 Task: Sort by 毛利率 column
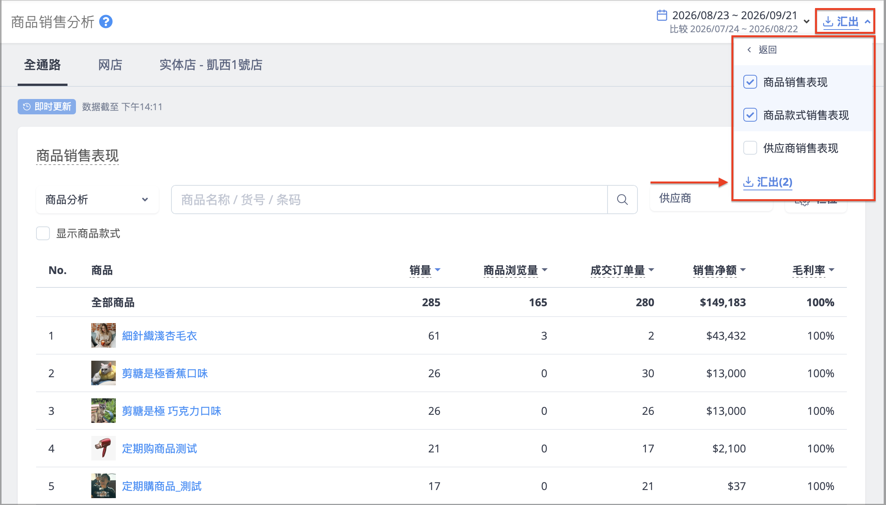(x=813, y=270)
